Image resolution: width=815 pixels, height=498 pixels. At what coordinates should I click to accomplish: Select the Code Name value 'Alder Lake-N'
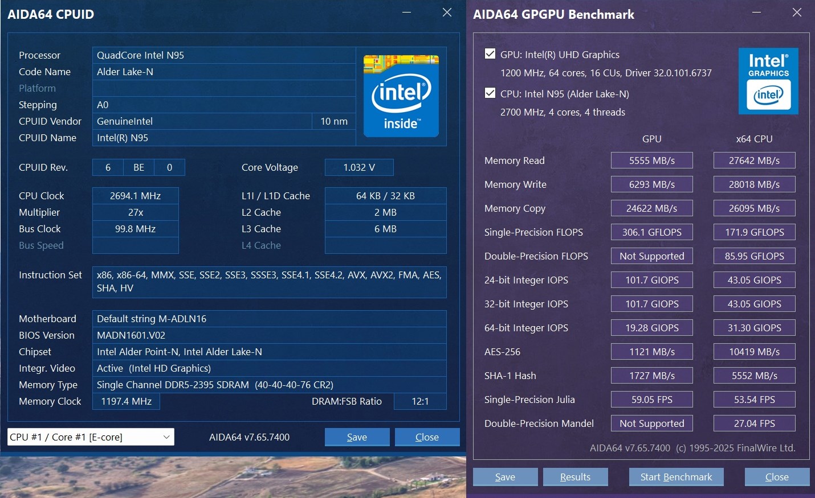(x=224, y=72)
